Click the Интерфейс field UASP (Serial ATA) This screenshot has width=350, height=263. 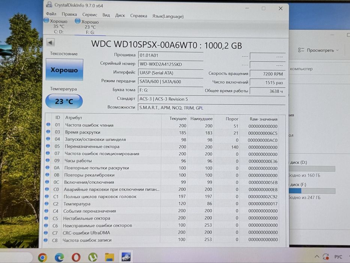pos(171,73)
